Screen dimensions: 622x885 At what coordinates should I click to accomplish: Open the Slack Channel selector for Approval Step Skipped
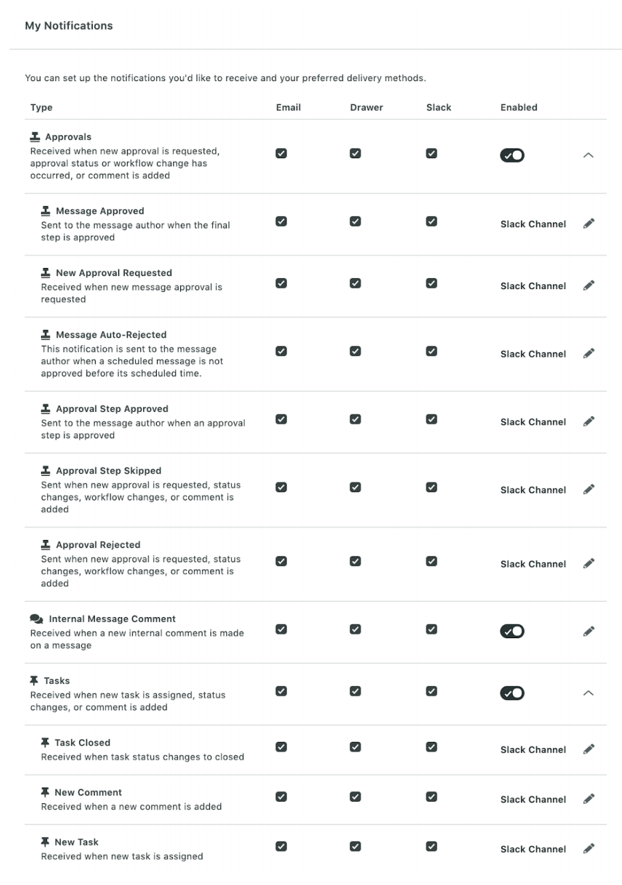click(533, 490)
